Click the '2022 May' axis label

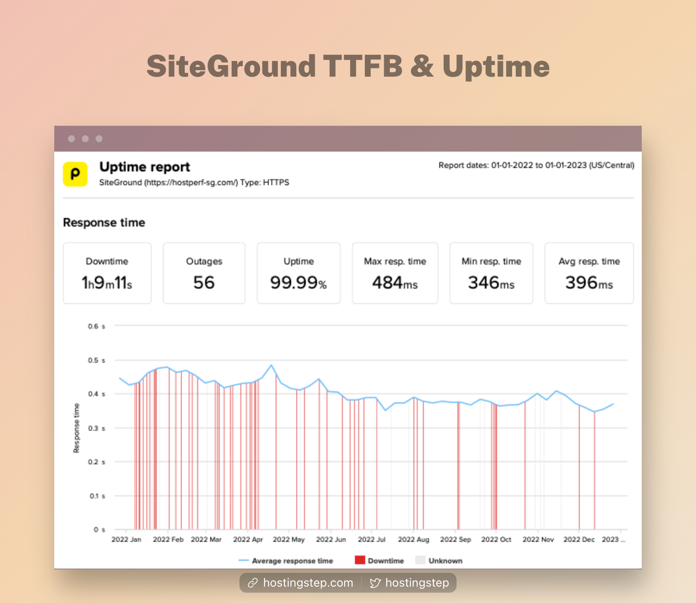[289, 539]
